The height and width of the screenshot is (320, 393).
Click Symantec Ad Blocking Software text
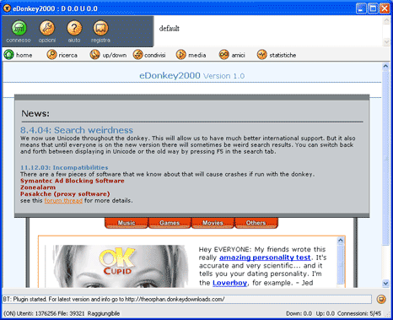73,181
